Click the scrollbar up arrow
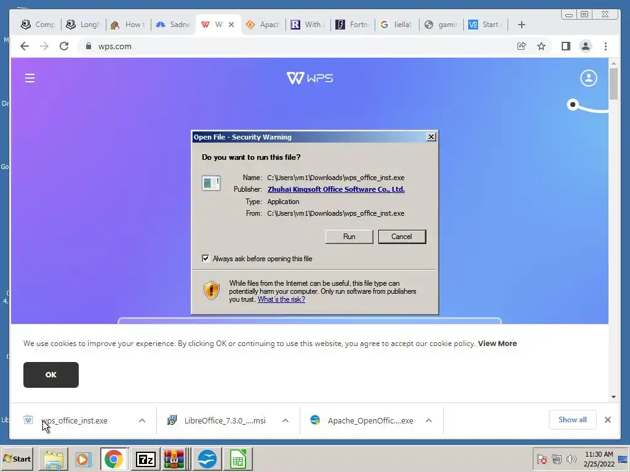Viewport: 630px width, 472px height. (613, 63)
